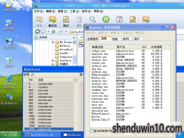
Task: Sort by User Name (用户名) column header
Action: coord(127,47)
